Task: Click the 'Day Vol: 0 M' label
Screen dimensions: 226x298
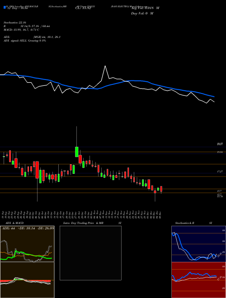Action: coord(142,14)
